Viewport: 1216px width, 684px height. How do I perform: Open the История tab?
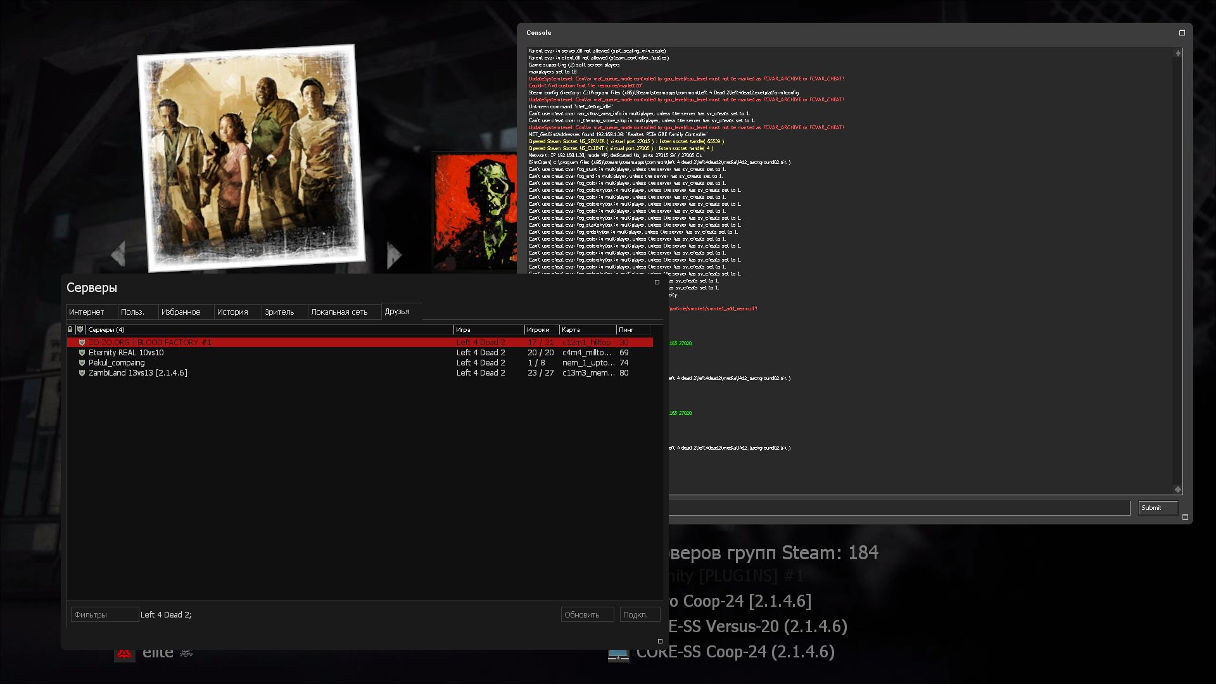[x=232, y=312]
